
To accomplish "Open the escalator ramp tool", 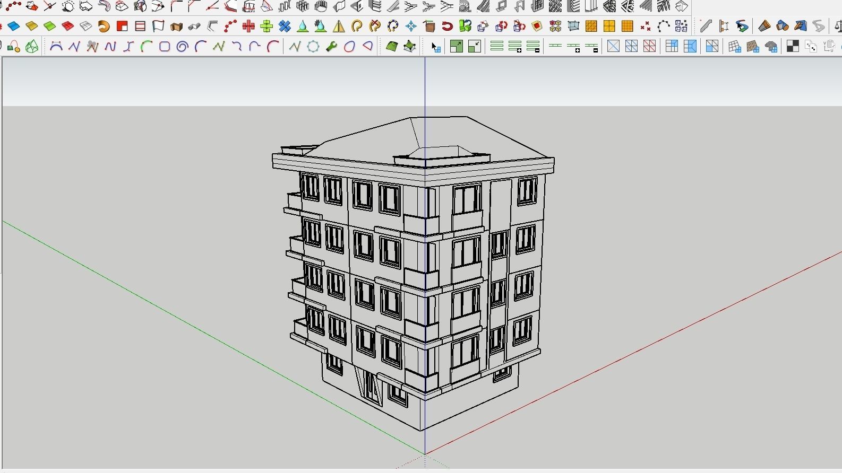I will [483, 6].
